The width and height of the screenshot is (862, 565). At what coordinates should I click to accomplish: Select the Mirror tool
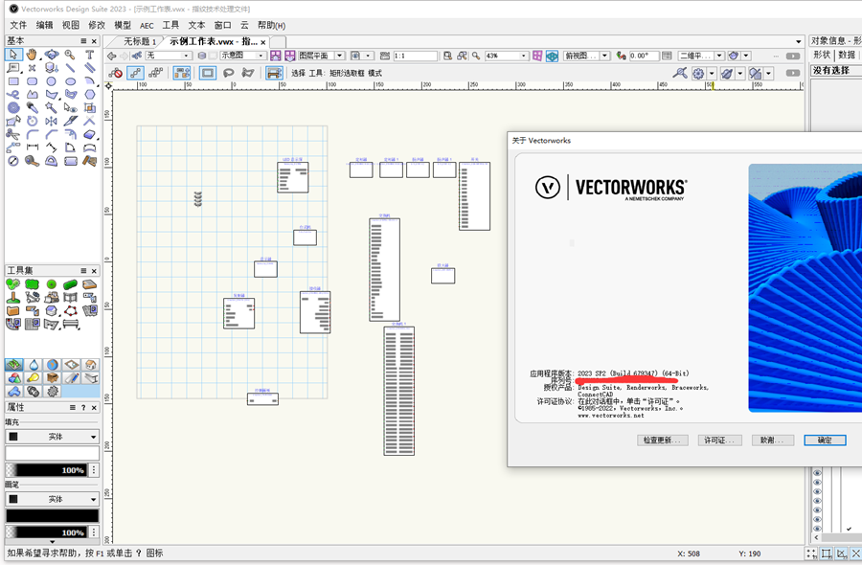[51, 121]
